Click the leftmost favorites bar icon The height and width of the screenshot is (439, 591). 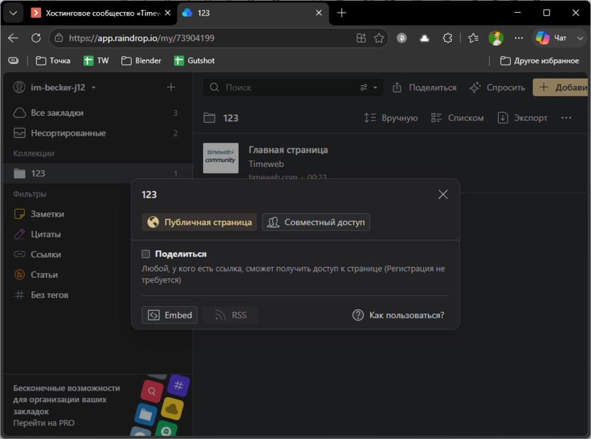(13, 60)
